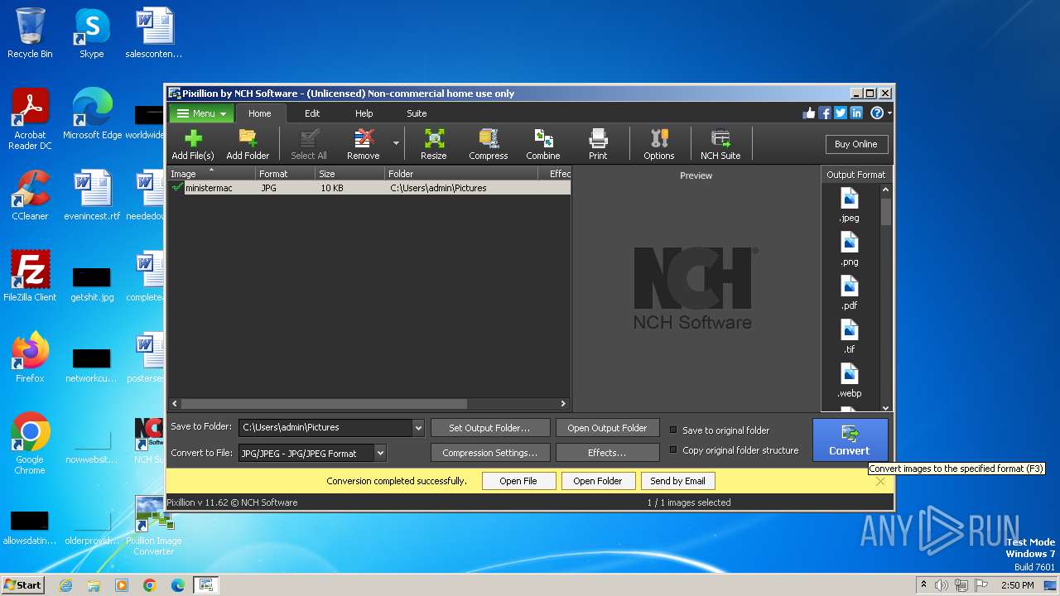Open the Remove button dropdown arrow
The height and width of the screenshot is (596, 1060).
[x=396, y=144]
